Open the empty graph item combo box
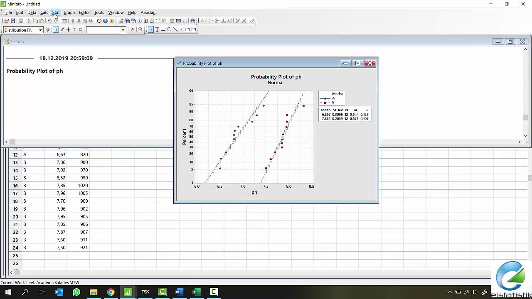The height and width of the screenshot is (299, 532). 123,30
